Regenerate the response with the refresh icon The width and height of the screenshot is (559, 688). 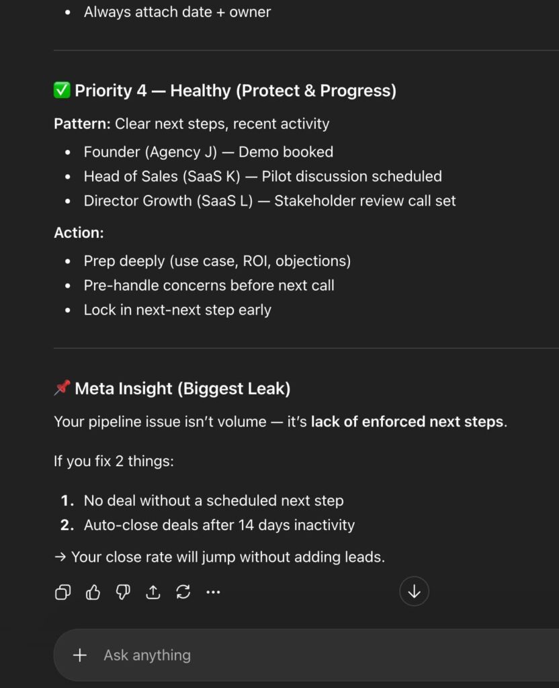183,592
